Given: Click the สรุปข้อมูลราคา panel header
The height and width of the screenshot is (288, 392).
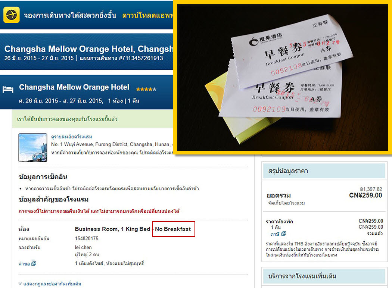Looking at the screenshot, I should coord(324,171).
